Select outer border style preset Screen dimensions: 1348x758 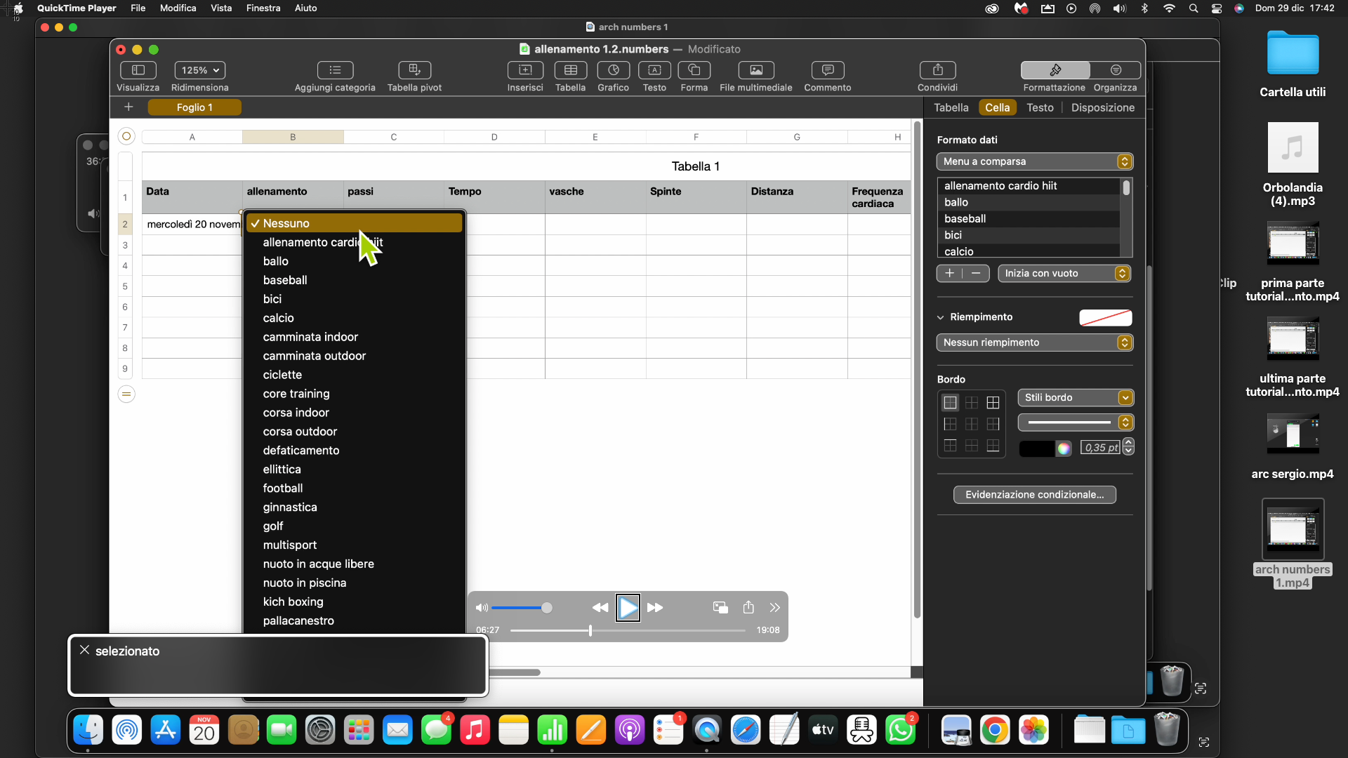pos(950,403)
